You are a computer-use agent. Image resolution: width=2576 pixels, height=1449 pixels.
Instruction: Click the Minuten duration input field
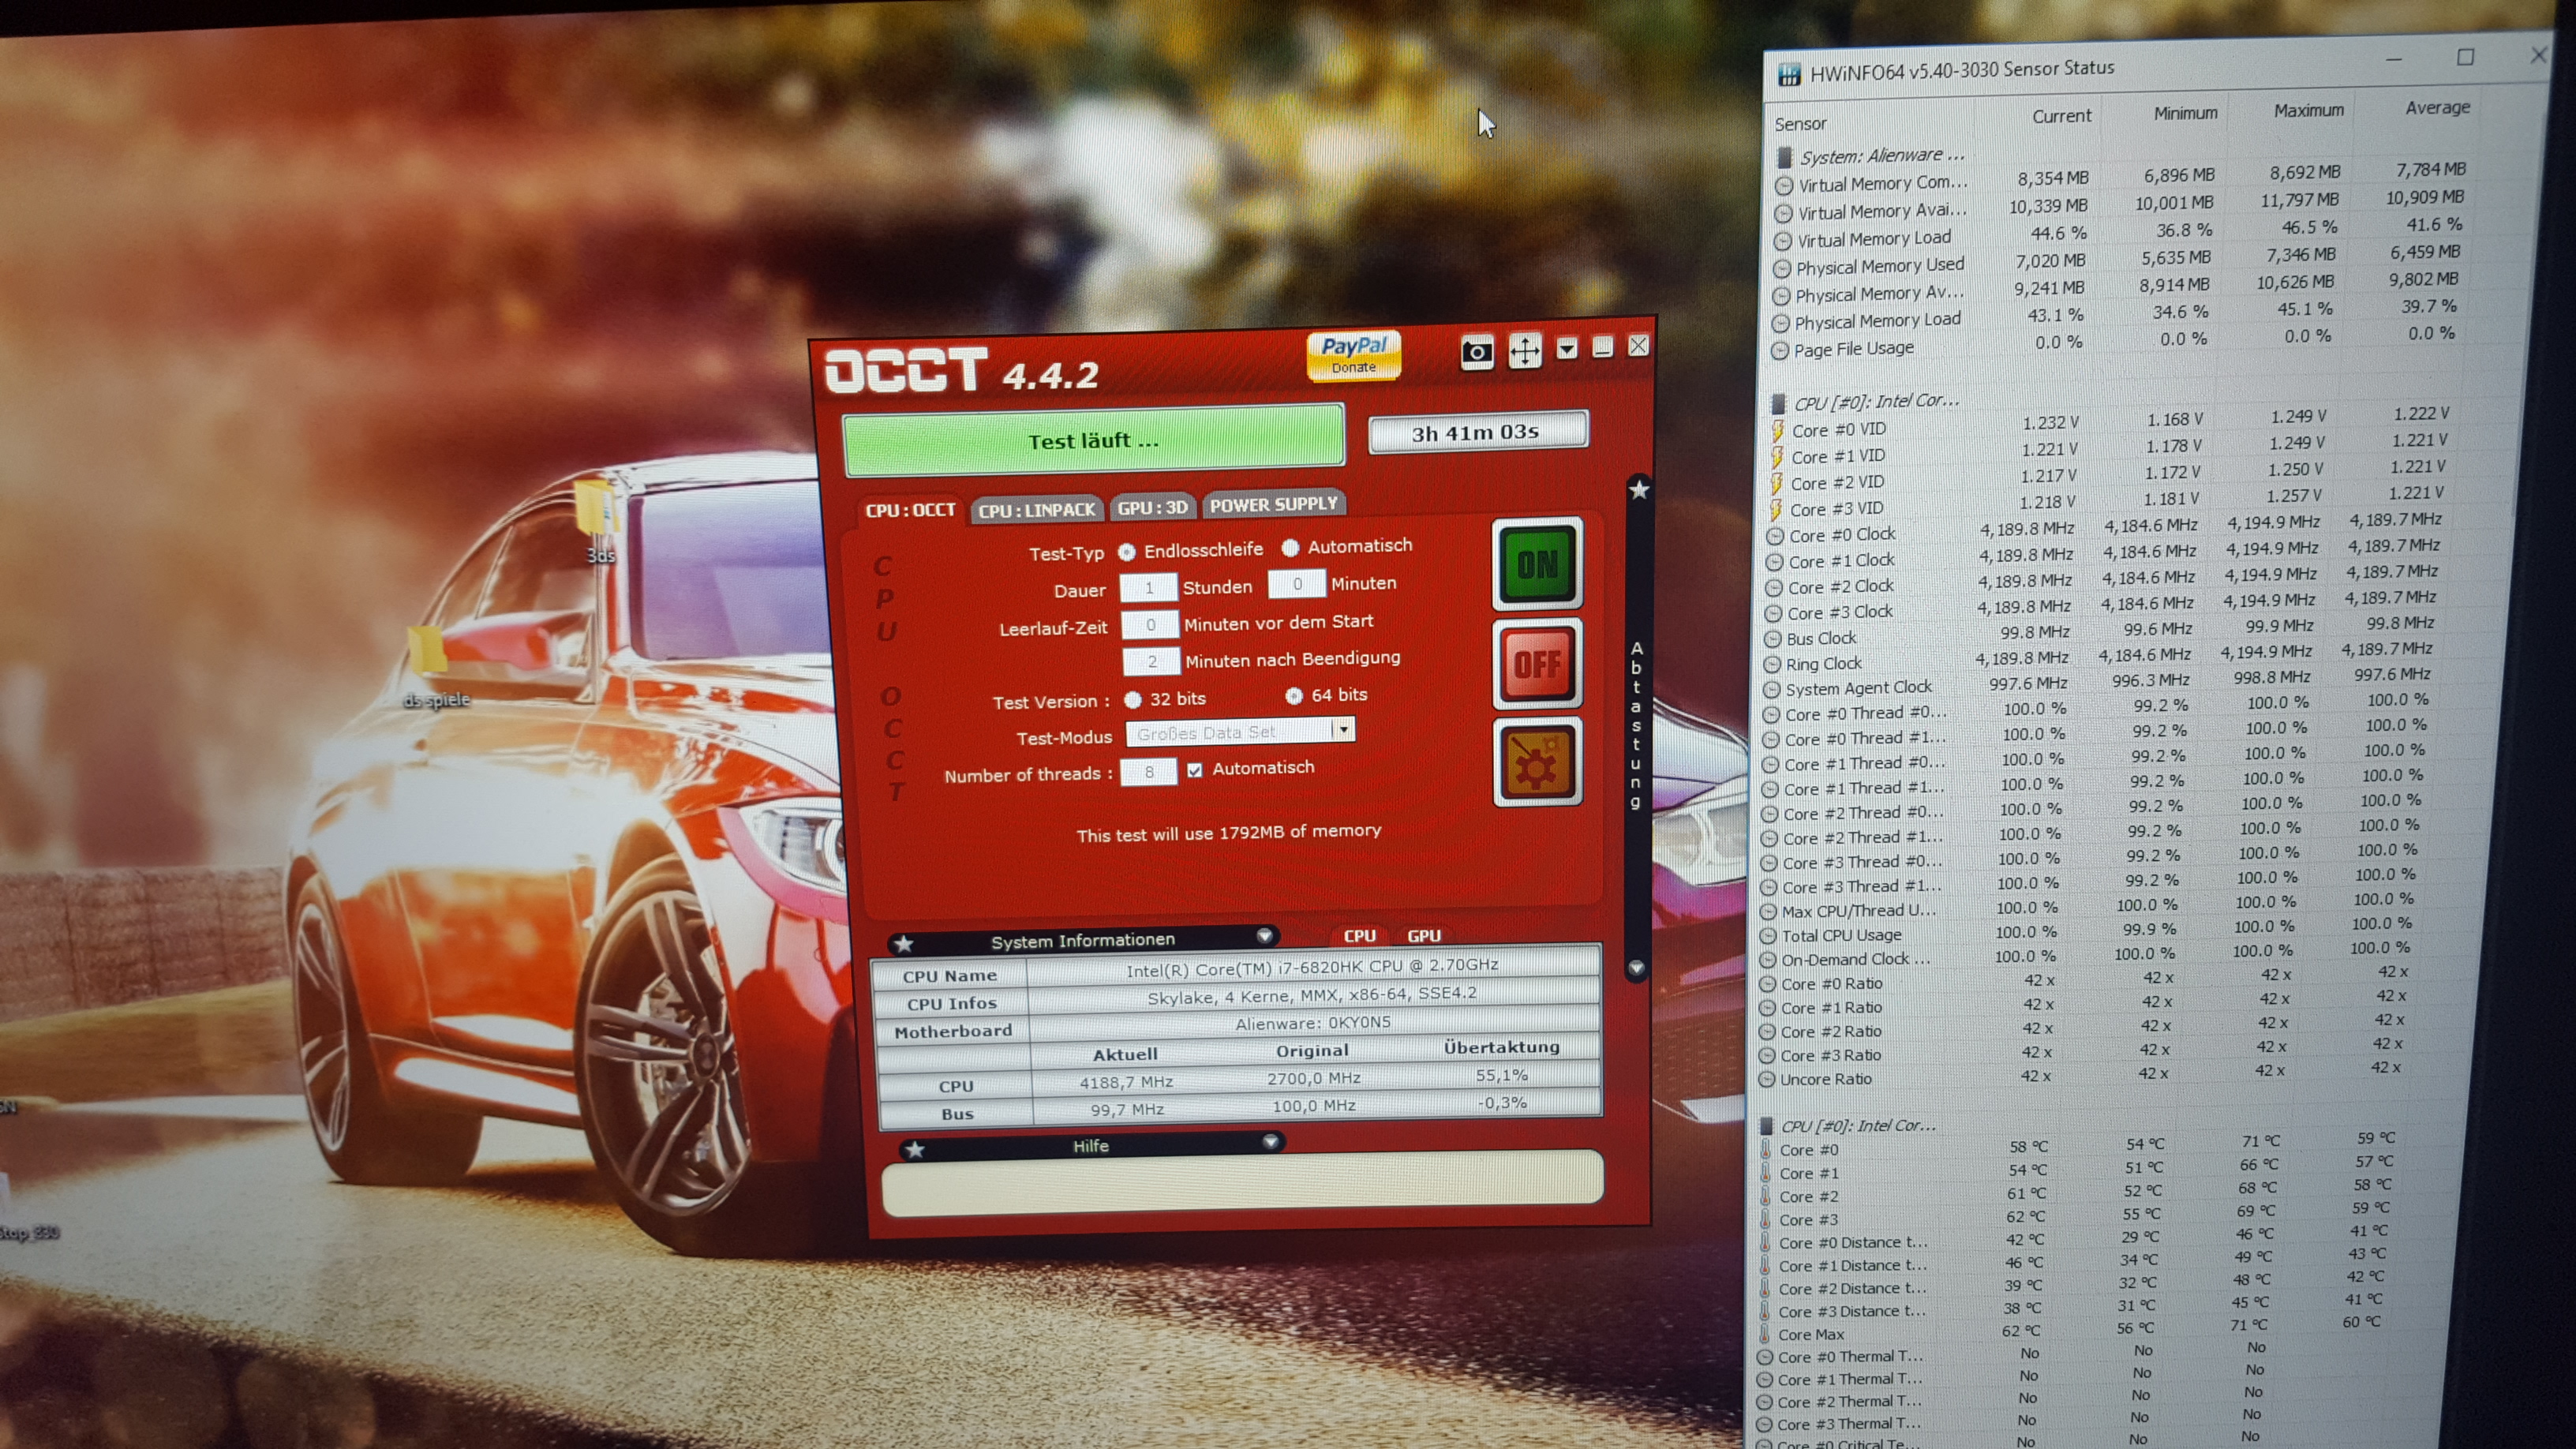pos(1296,583)
